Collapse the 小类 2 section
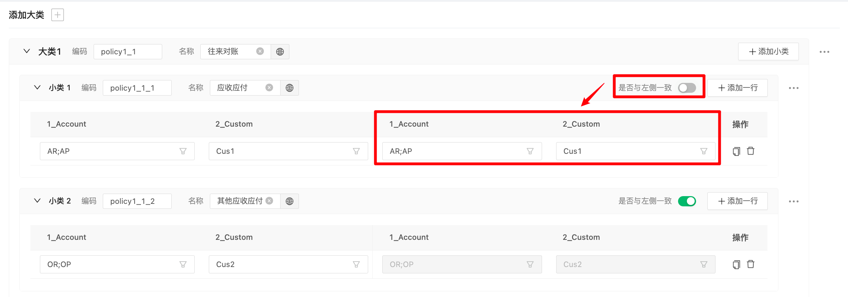This screenshot has height=297, width=848. pos(37,201)
